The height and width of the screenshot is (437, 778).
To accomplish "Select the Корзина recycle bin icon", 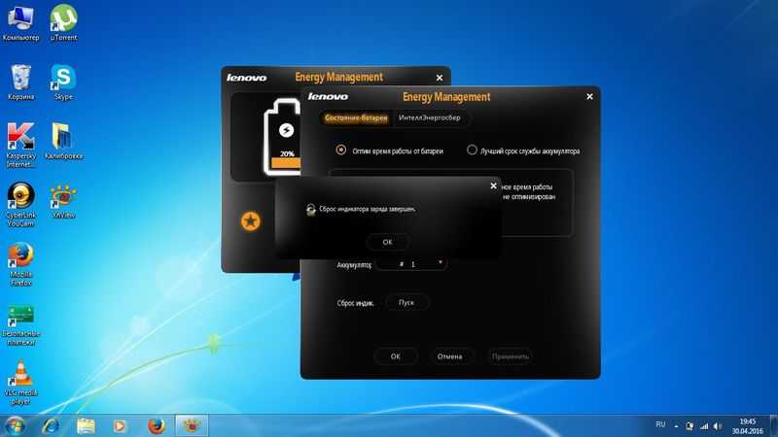I will [20, 82].
